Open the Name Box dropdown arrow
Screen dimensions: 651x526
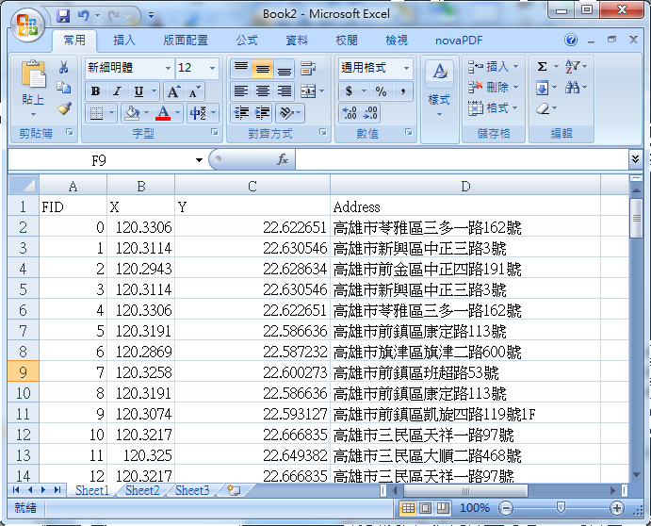click(199, 160)
